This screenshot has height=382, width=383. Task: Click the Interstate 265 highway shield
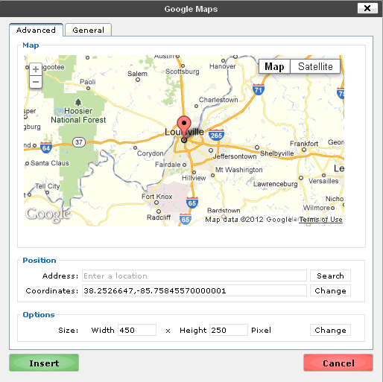click(x=216, y=135)
